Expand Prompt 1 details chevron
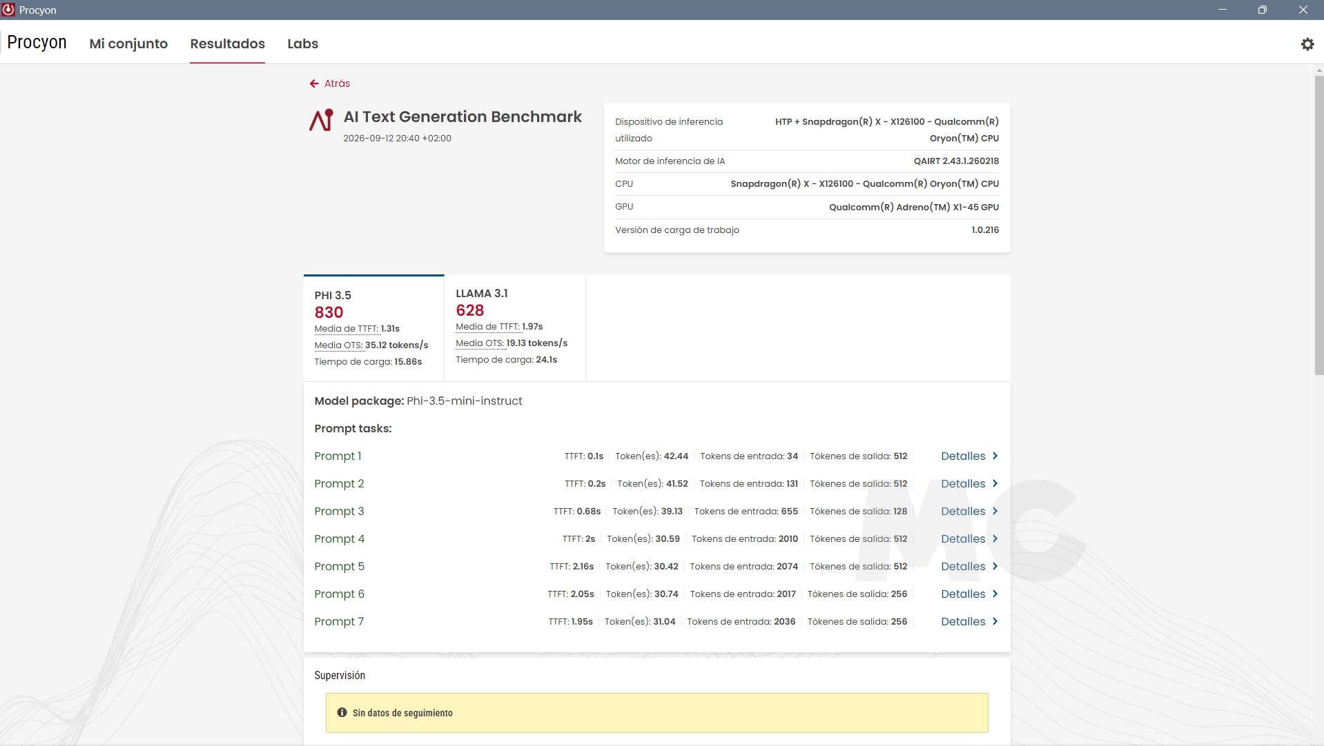 click(x=995, y=456)
